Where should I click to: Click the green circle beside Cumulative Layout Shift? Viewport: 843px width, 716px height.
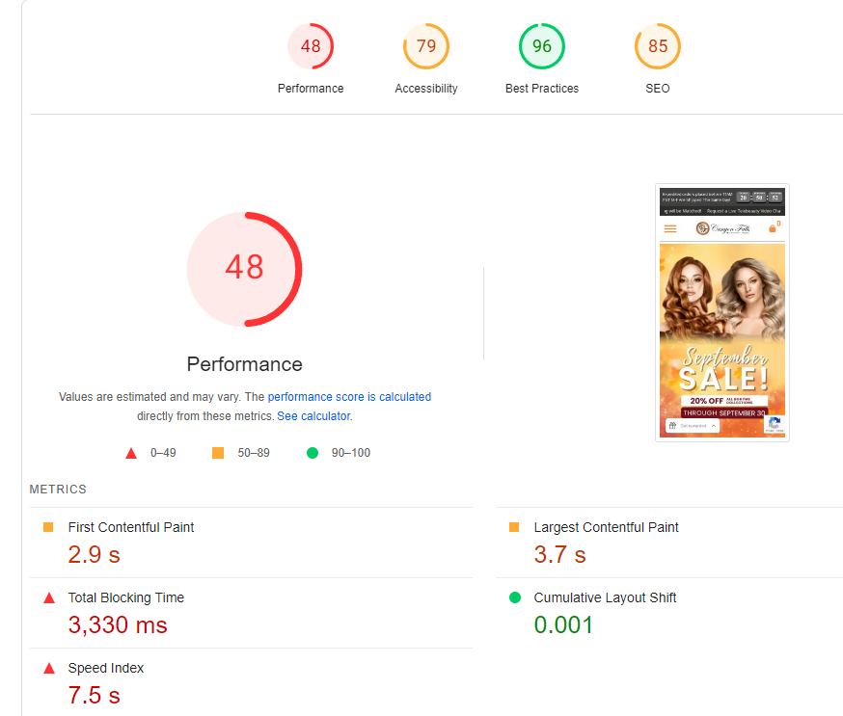tap(515, 597)
